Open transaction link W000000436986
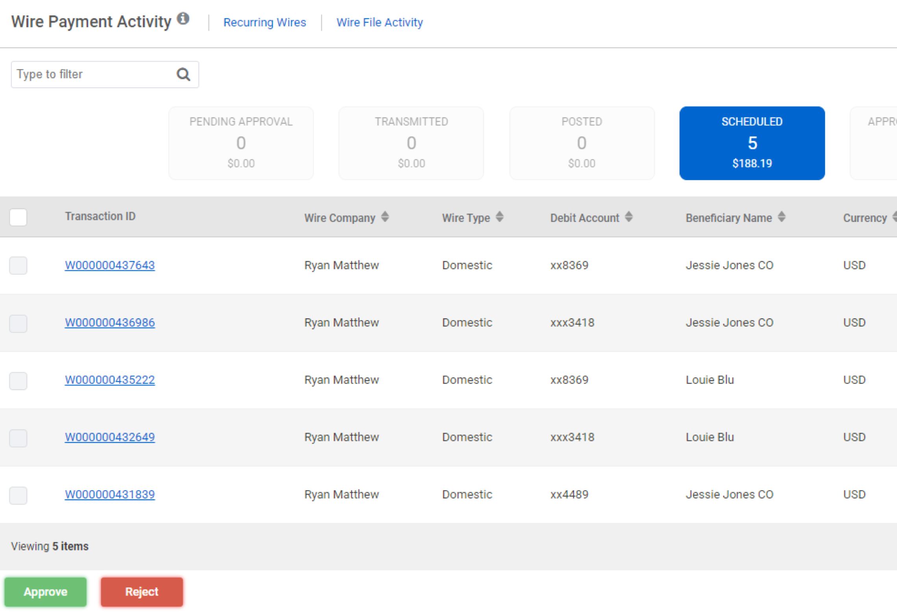Viewport: 897px width, 613px height. (x=110, y=323)
